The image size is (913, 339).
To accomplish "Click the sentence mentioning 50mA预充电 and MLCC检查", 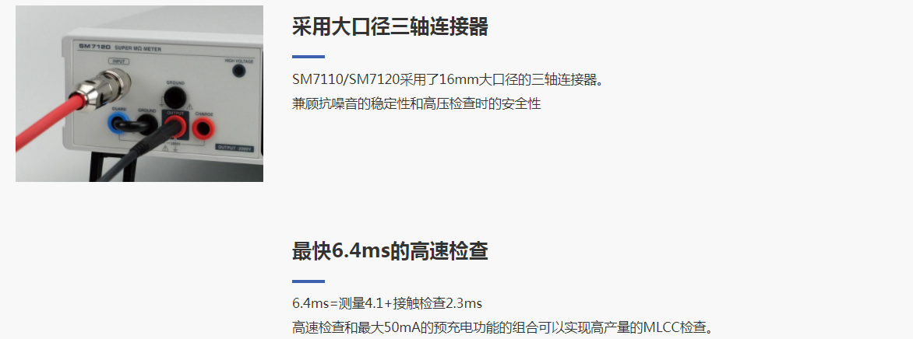I will [x=502, y=327].
